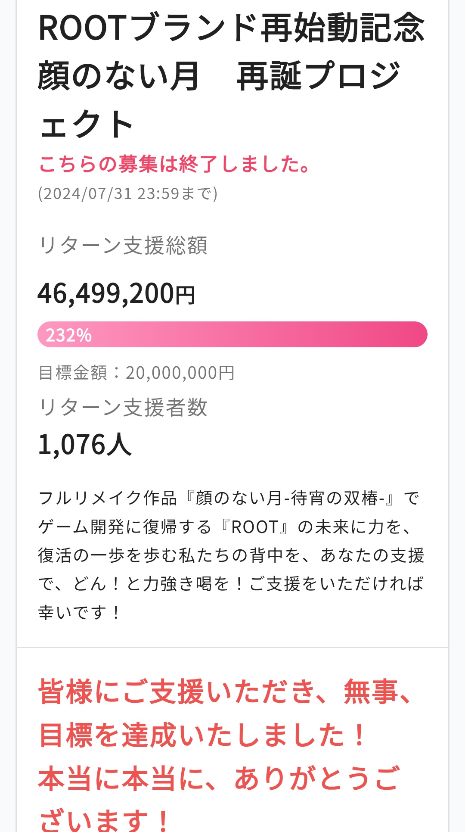Click the ェクト title continuation line
Image resolution: width=465 pixels, height=832 pixels.
tap(86, 124)
